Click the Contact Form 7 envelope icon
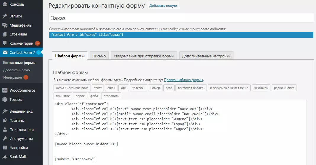The image size is (316, 165). [x=5, y=52]
